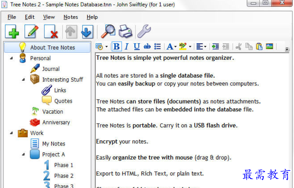Image resolution: width=294 pixels, height=188 pixels.
Task: Click in text 'Encrypt your notes.'
Action: [122, 141]
